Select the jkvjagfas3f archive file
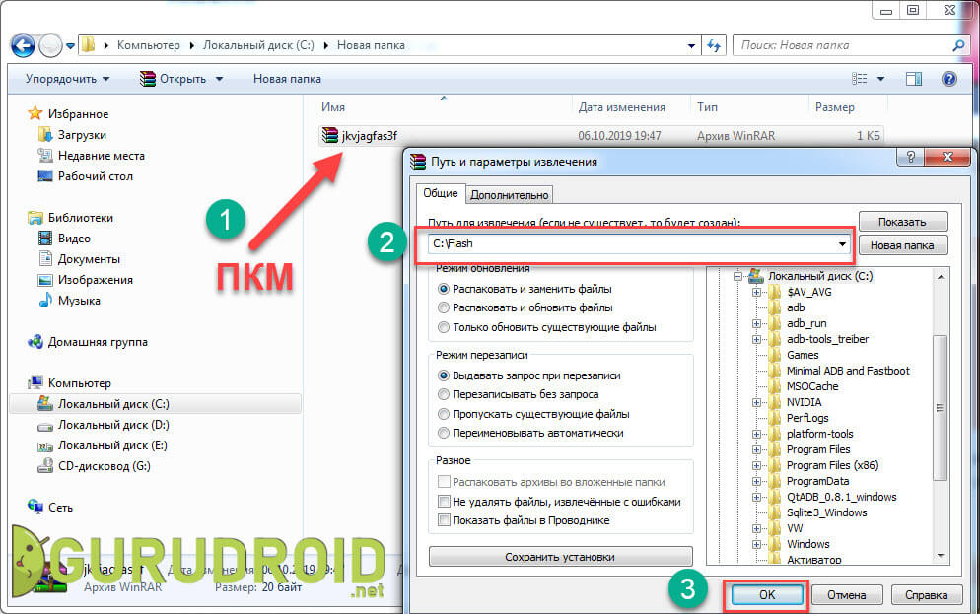This screenshot has height=614, width=980. point(369,136)
